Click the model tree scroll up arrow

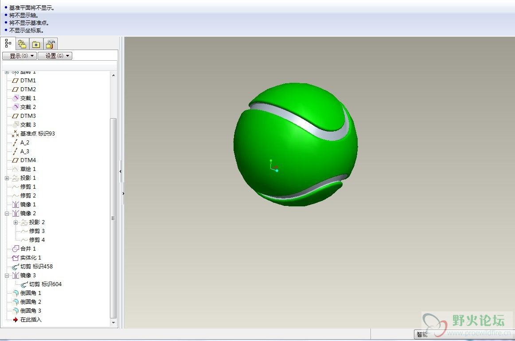click(113, 75)
